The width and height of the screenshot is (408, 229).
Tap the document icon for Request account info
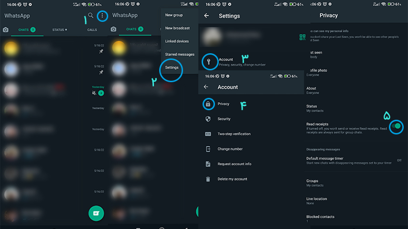coord(208,164)
